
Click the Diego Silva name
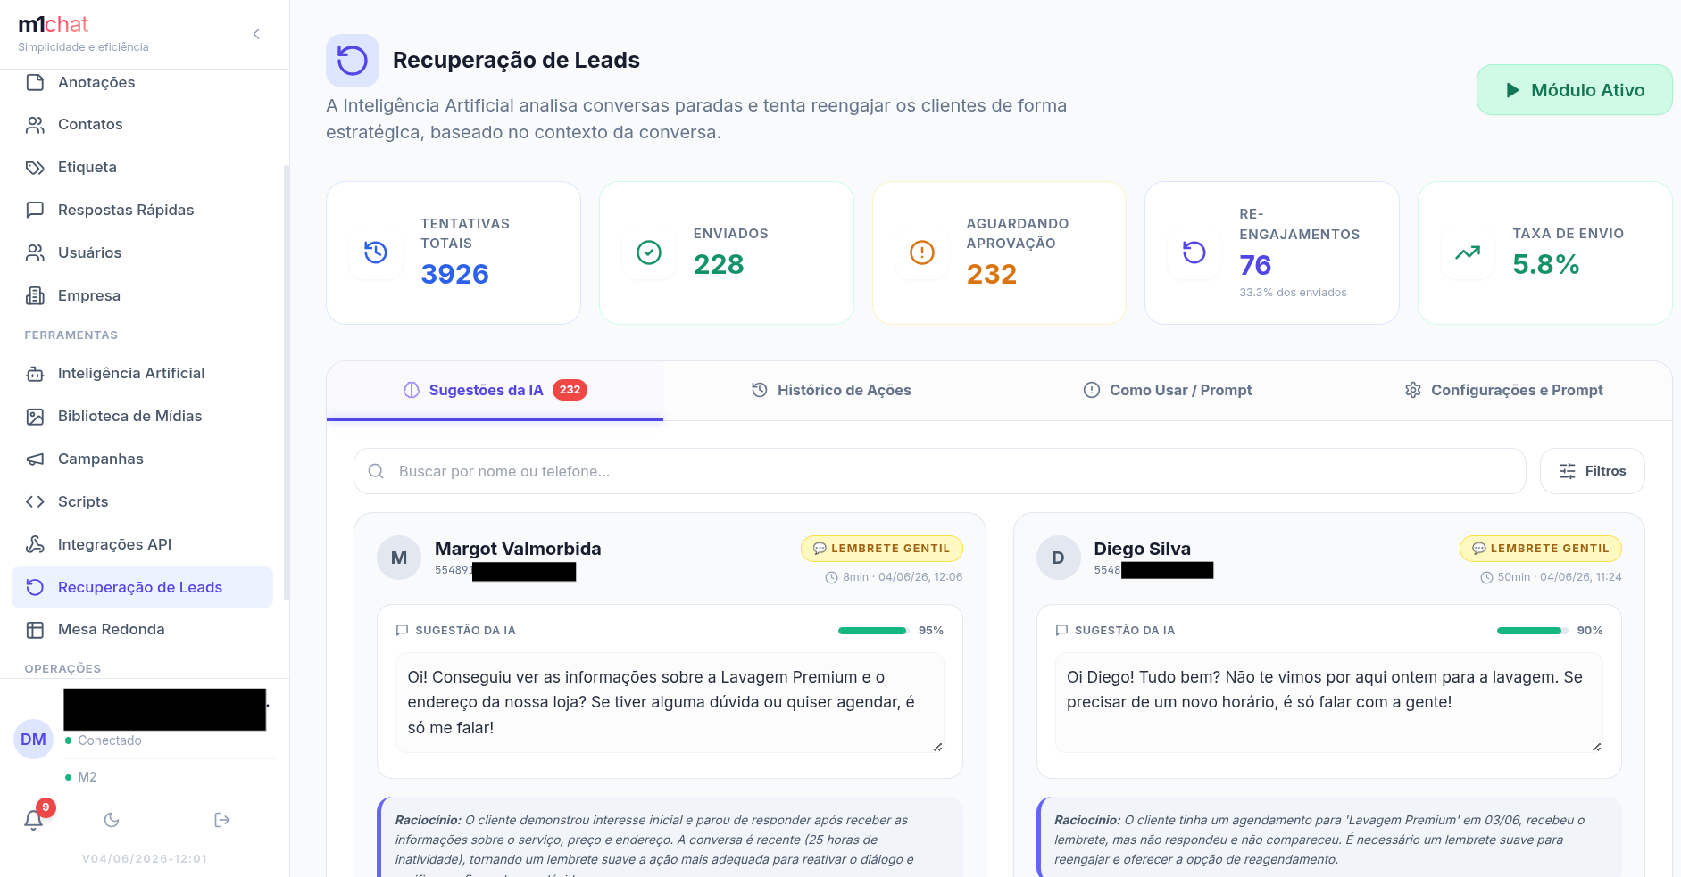click(1143, 549)
